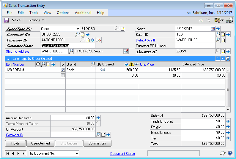Image resolution: width=236 pixels, height=159 pixels.
Task: Uncheck the D checkbox for 128 SDRAM
Action: coord(63,70)
